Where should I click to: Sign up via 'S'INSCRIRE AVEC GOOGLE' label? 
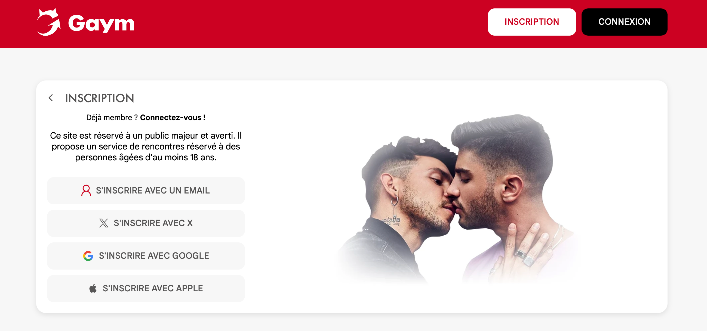154,256
